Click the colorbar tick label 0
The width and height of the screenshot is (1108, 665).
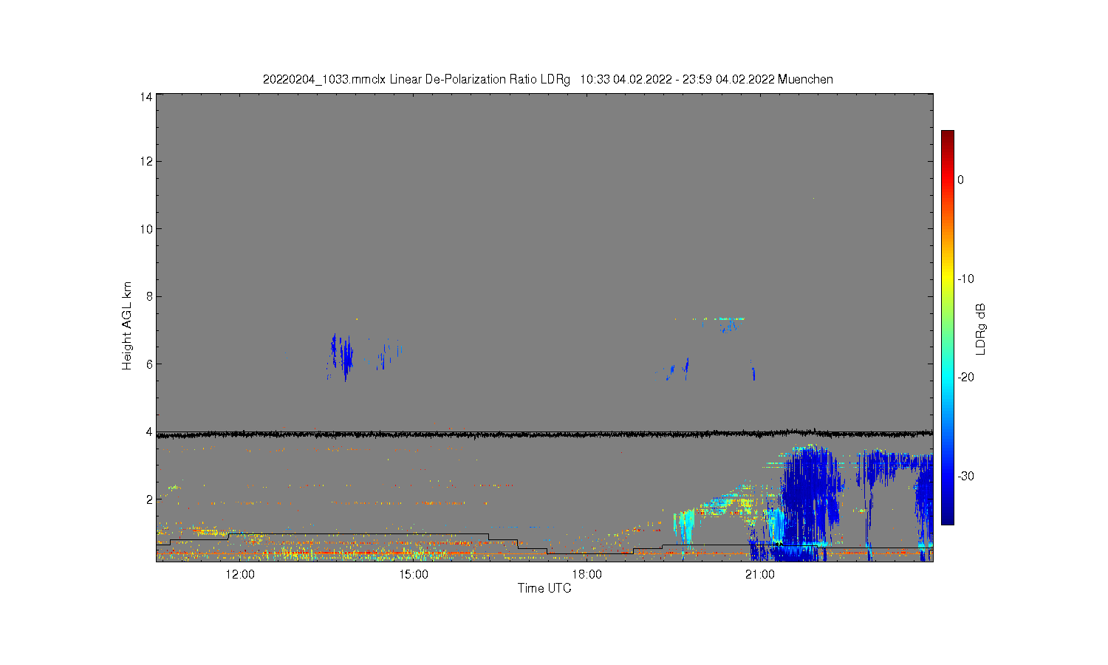[x=960, y=180]
